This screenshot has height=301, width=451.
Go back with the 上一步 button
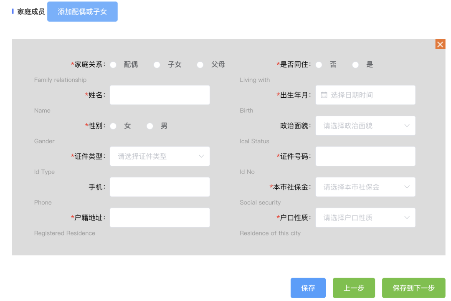coord(354,288)
